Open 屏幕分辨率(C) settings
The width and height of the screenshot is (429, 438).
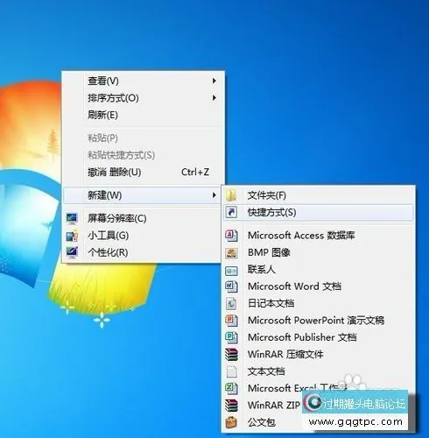(x=143, y=218)
